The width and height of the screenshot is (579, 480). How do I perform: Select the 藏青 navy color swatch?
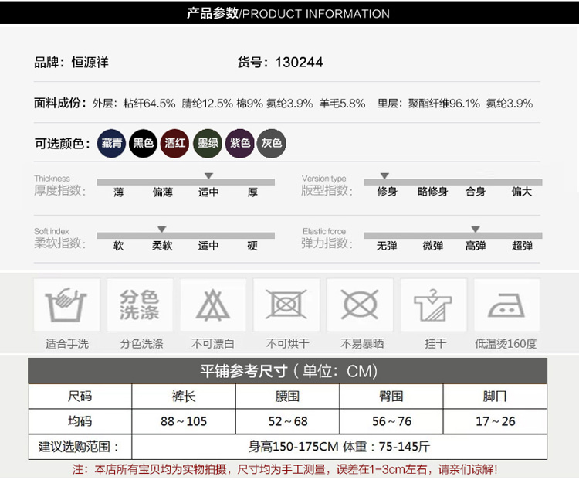click(x=111, y=143)
